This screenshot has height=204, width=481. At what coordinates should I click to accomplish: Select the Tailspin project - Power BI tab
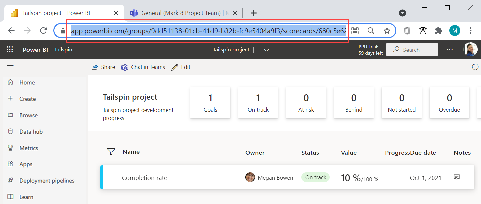[64, 13]
